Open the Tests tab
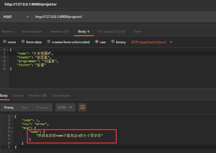Image resolution: width=216 pixels, height=153 pixels. 137,31
